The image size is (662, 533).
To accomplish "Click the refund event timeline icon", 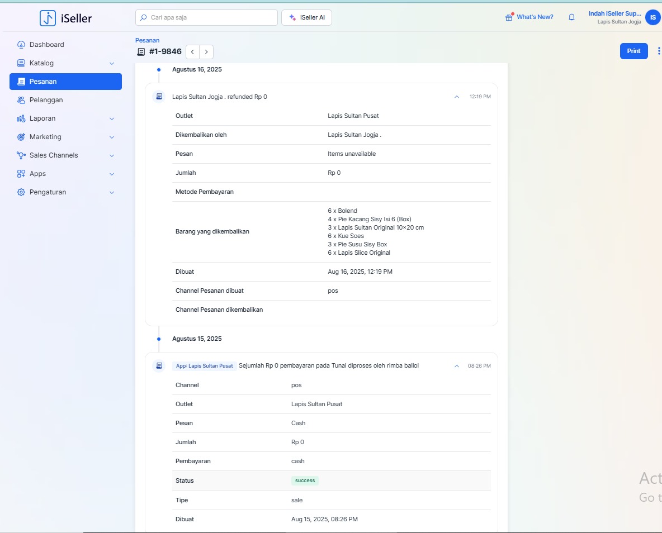I will (159, 97).
